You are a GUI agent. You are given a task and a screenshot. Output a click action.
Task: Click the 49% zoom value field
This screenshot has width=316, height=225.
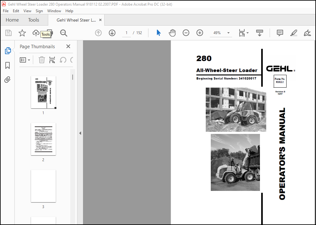217,33
